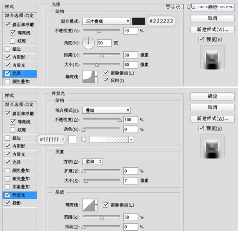Viewport: 238px width, 231px height.
Task: Select 斜面和浮雕 row in bottom style list
Action: click(x=20, y=113)
